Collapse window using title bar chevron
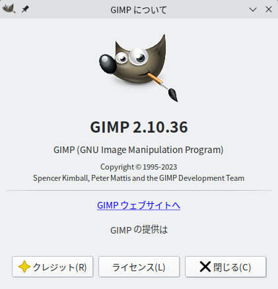The width and height of the screenshot is (278, 289). tap(253, 9)
